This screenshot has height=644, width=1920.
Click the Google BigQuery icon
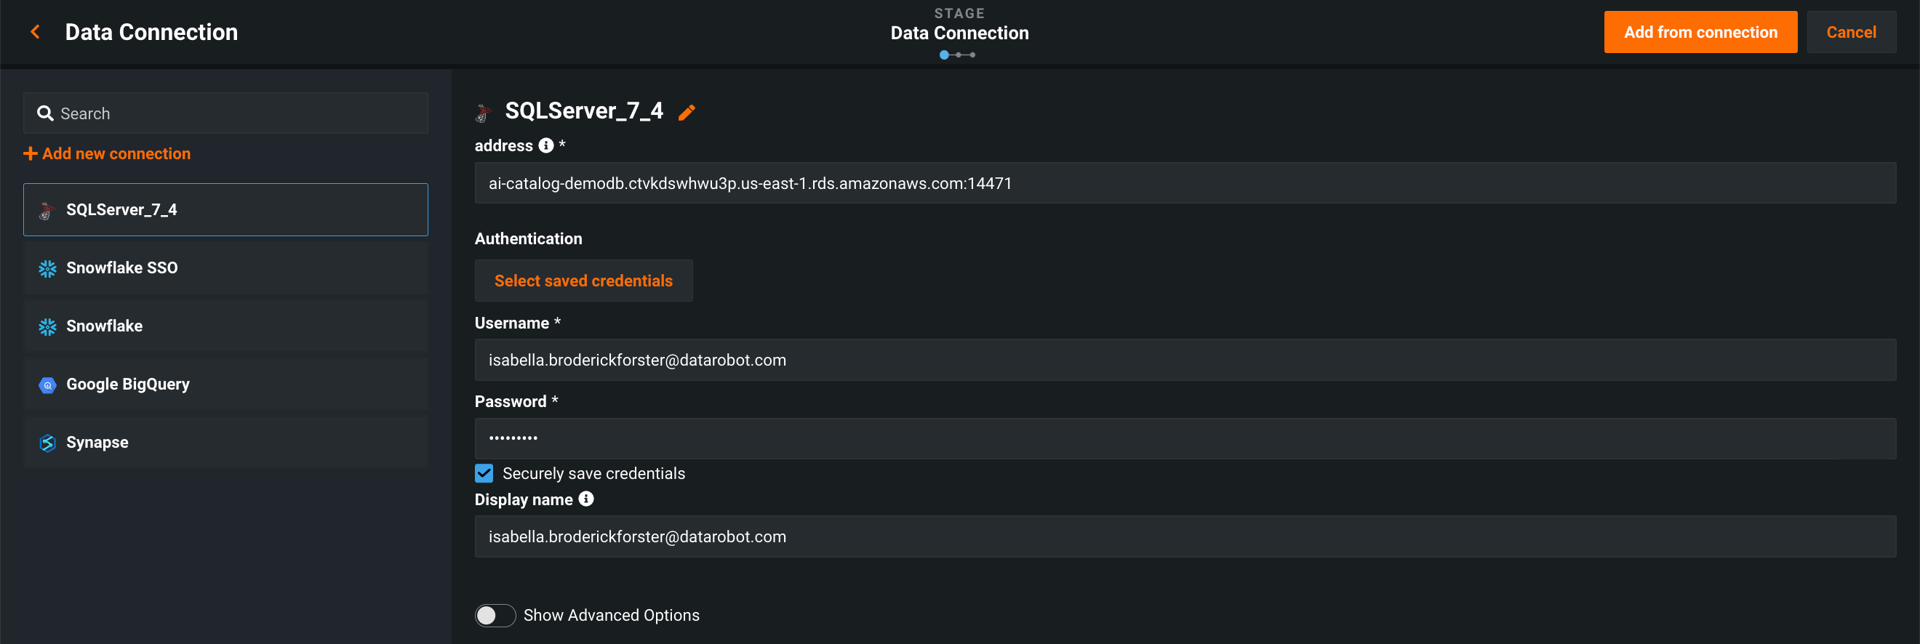(x=48, y=385)
